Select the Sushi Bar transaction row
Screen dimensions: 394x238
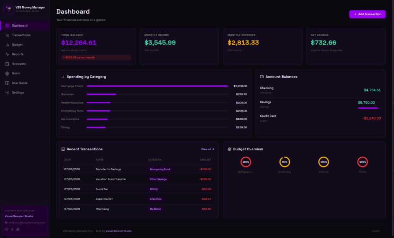pos(138,189)
